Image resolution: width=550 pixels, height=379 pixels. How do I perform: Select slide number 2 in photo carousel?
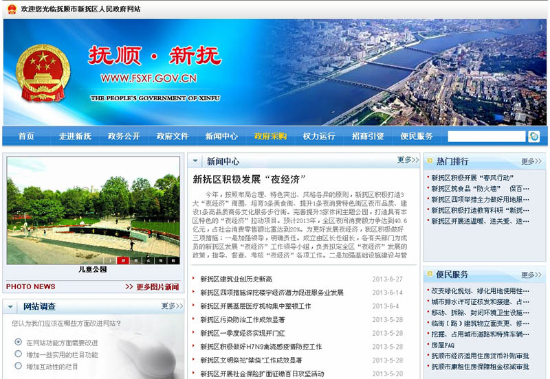point(124,261)
